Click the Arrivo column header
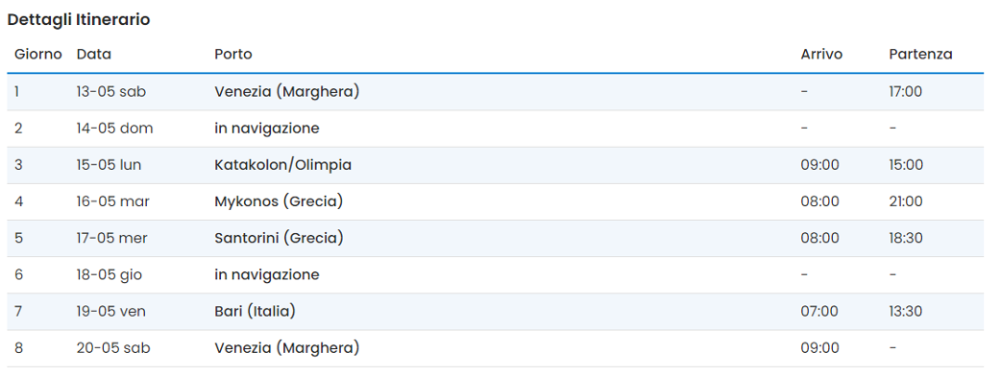The height and width of the screenshot is (376, 1001). click(x=821, y=54)
